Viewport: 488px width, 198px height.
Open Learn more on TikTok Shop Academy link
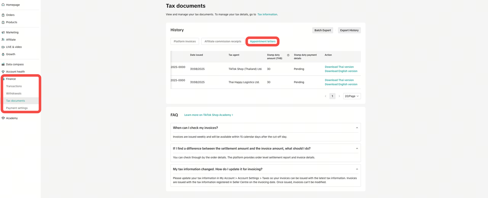coord(209,115)
